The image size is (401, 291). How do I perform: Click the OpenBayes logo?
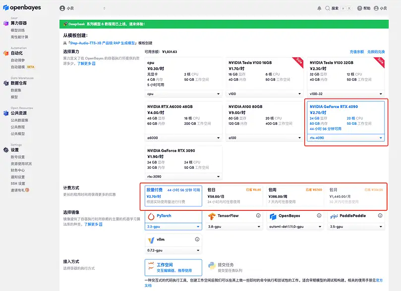coord(22,7)
